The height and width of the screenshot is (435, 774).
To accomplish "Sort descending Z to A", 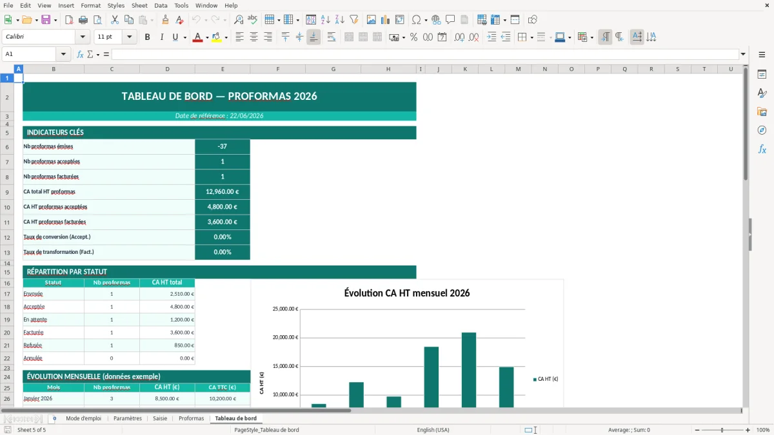I will [x=340, y=20].
